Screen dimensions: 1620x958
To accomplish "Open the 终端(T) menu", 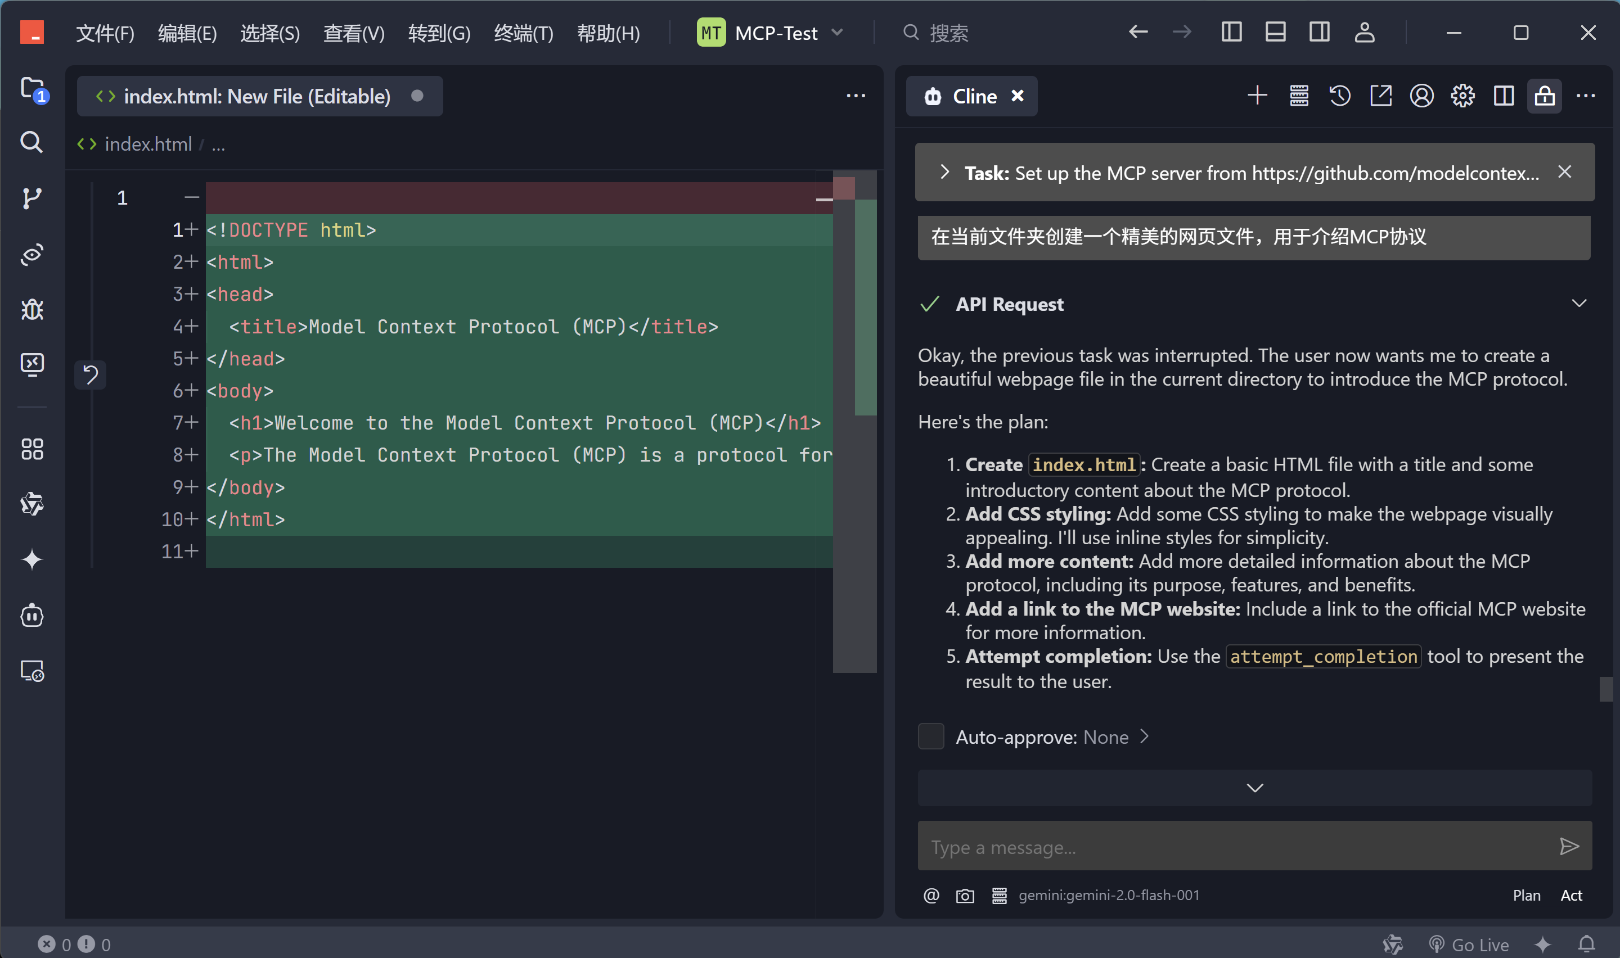I will click(x=523, y=32).
